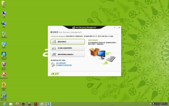Select the McAfee shield desktop shortcut
The width and height of the screenshot is (169, 106).
[4, 66]
